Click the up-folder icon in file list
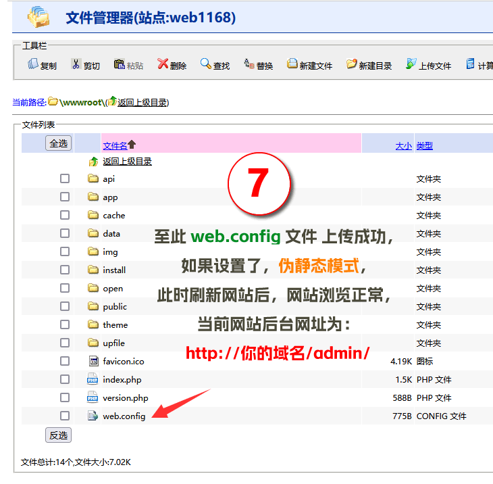Screen dimensions: 493x484 click(93, 162)
